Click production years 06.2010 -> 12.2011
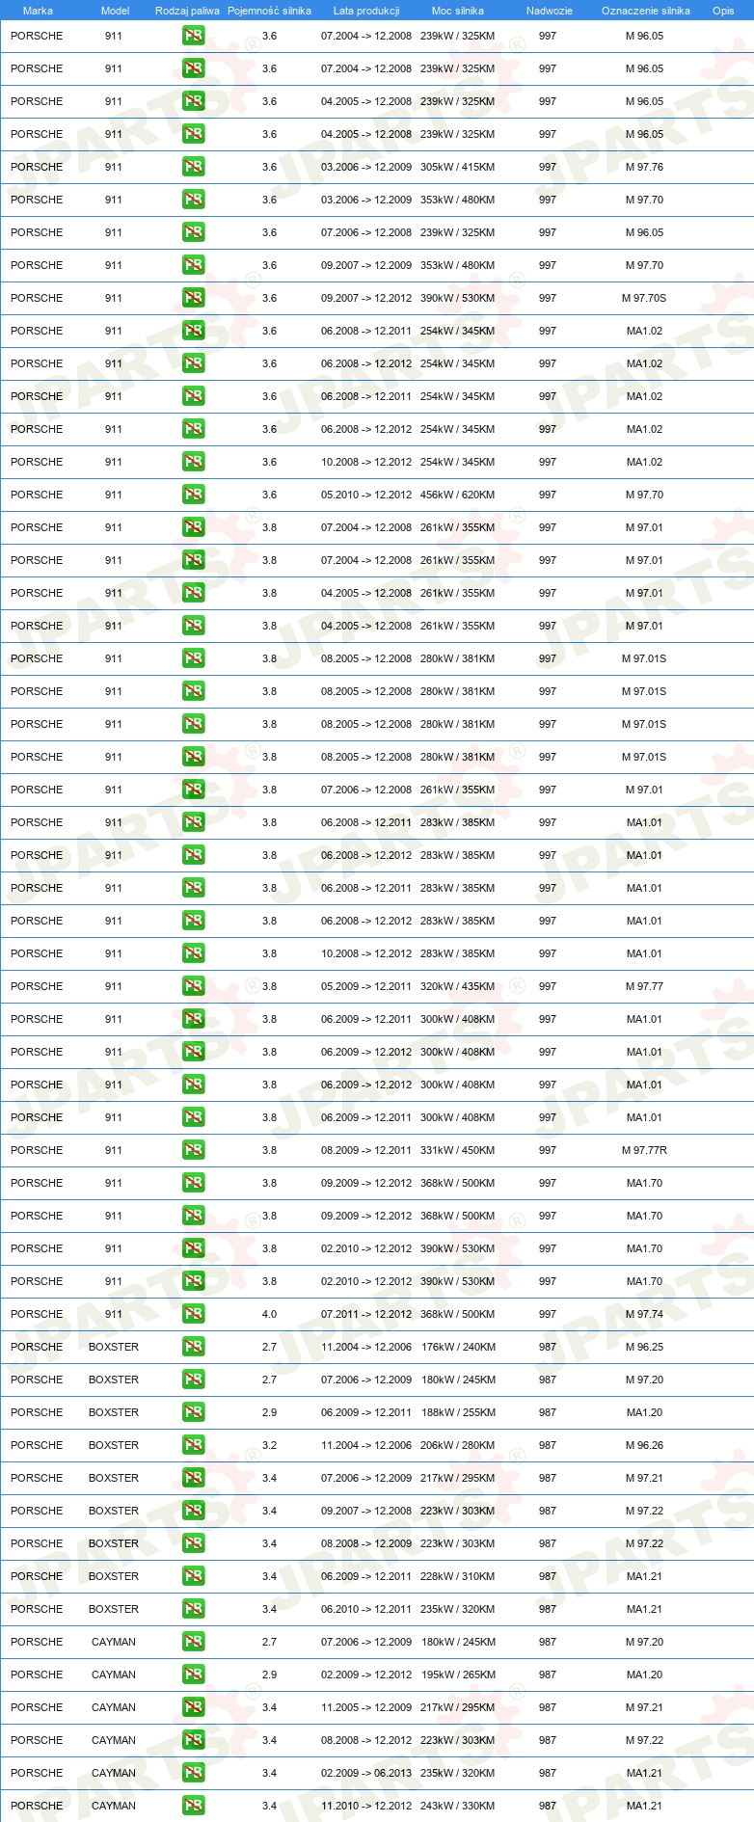The image size is (754, 1822). [366, 1609]
